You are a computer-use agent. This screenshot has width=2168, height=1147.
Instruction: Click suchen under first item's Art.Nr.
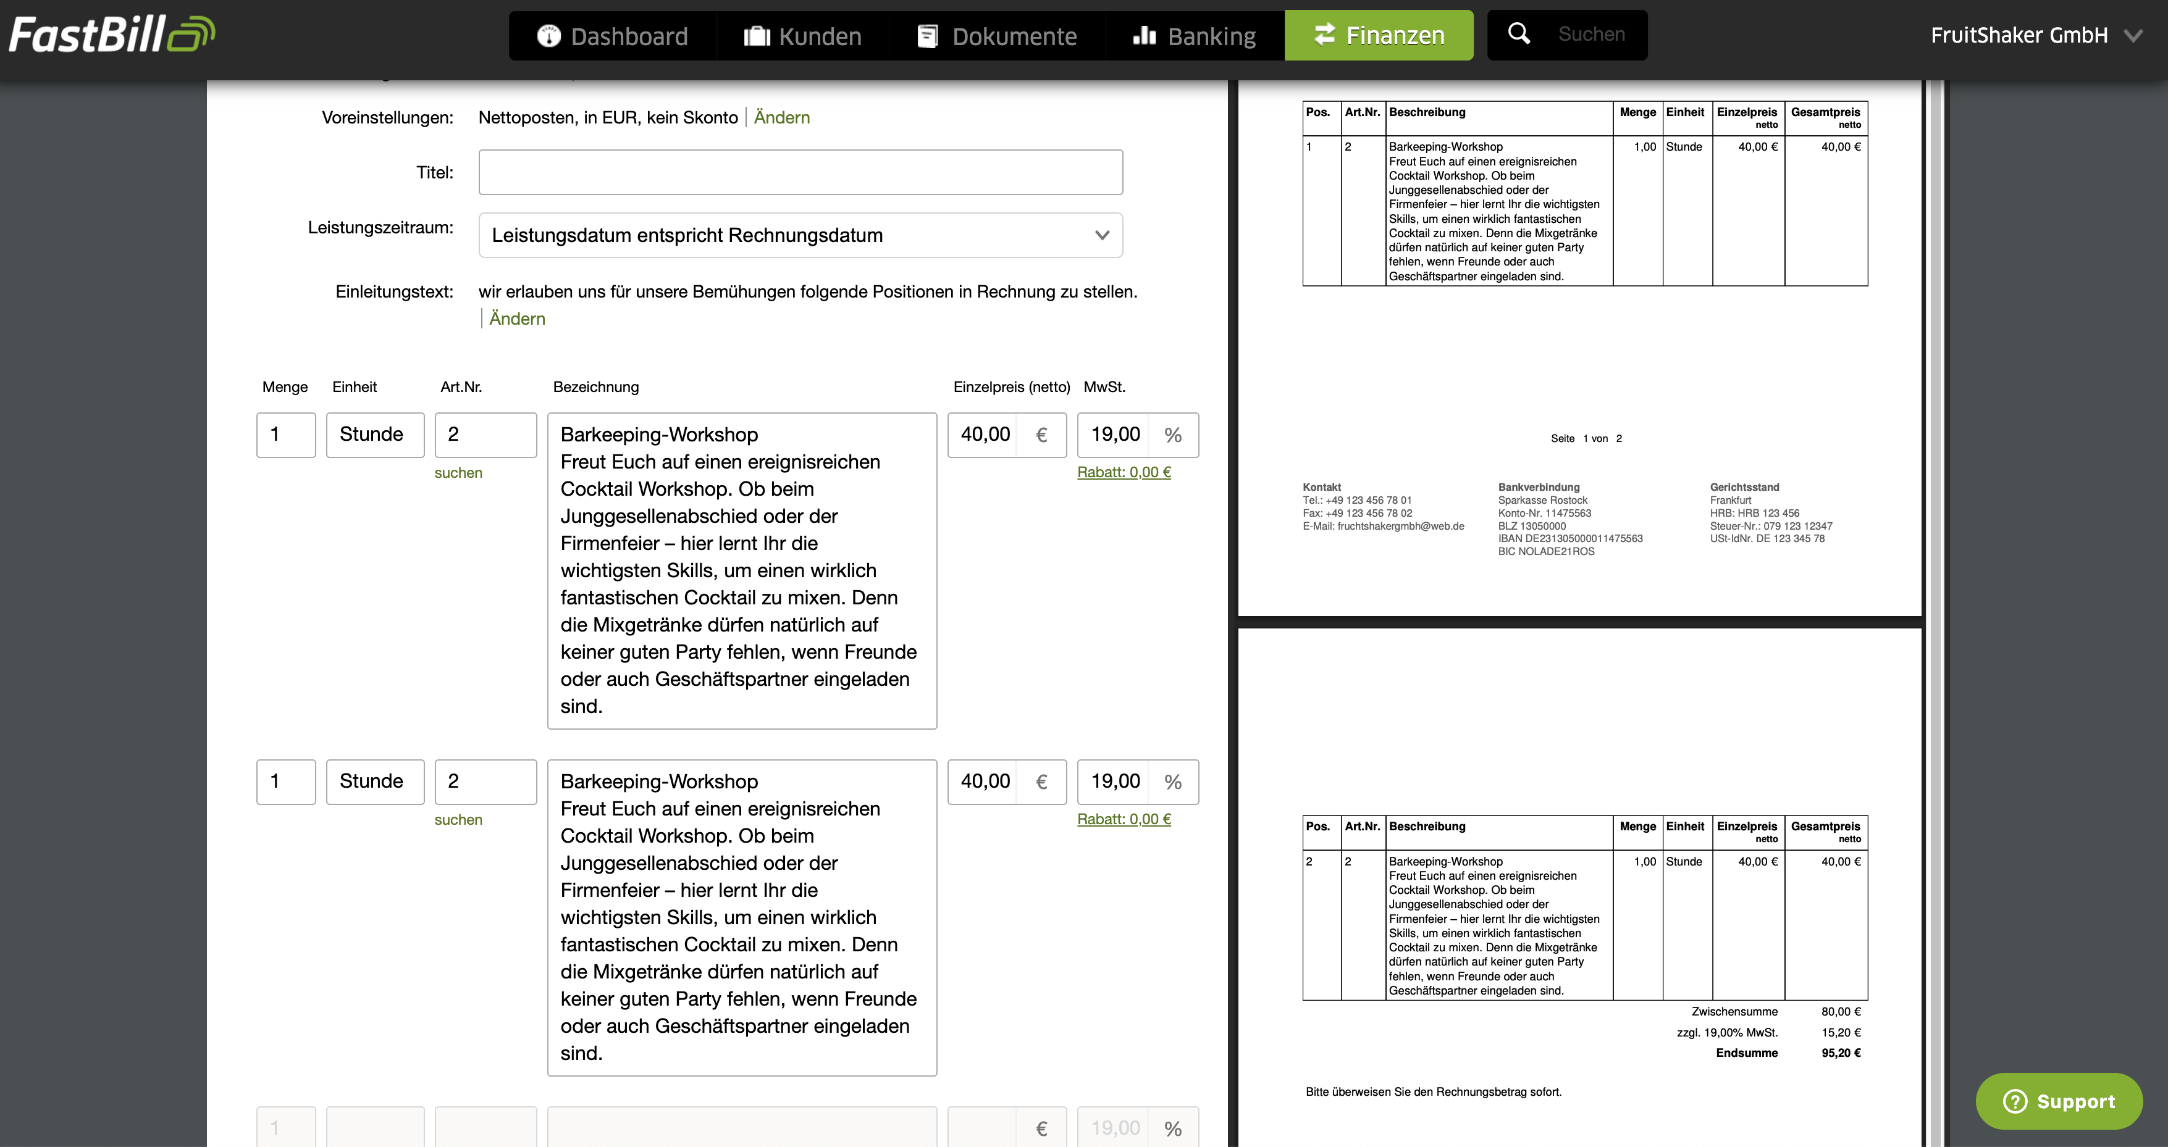458,473
